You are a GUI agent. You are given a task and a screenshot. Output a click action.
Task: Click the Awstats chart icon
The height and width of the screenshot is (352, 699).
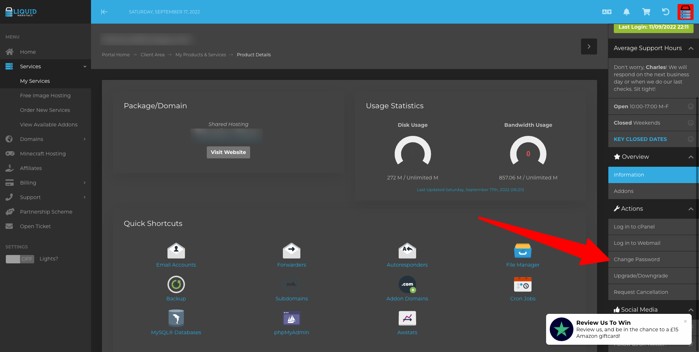[x=407, y=318]
